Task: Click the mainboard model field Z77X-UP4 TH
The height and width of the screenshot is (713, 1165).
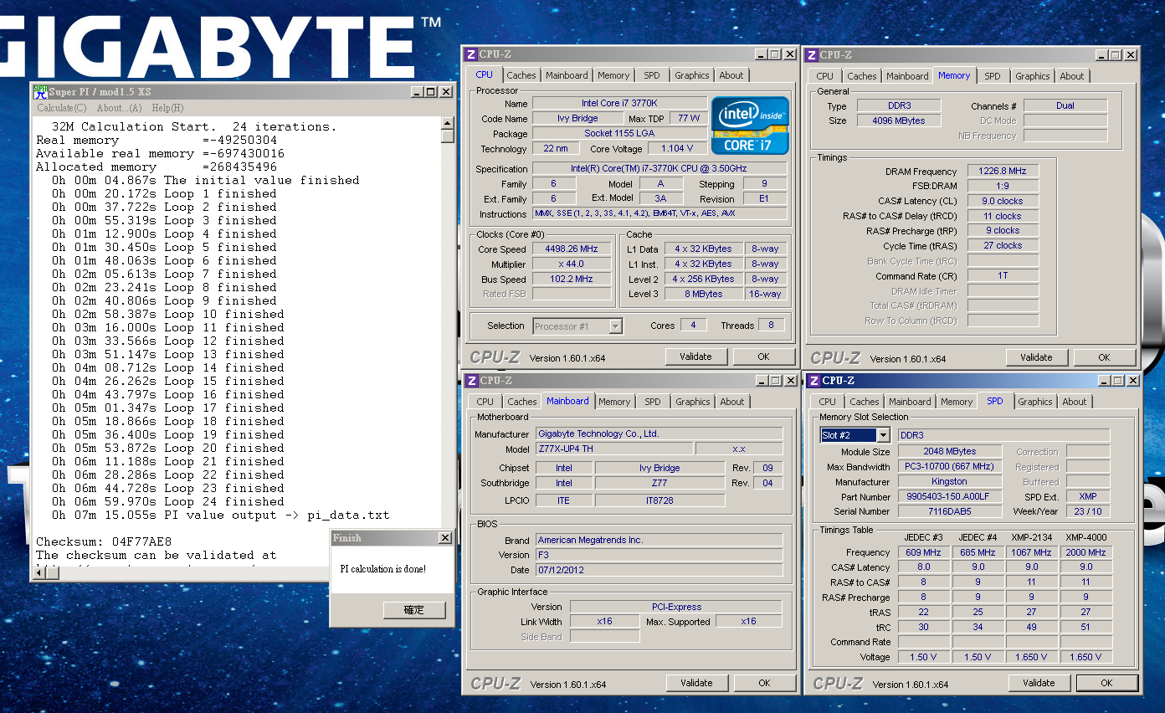Action: pyautogui.click(x=613, y=449)
